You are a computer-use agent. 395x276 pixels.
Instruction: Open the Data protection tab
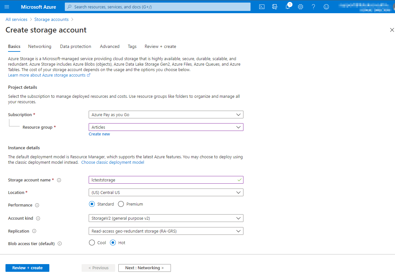point(75,46)
